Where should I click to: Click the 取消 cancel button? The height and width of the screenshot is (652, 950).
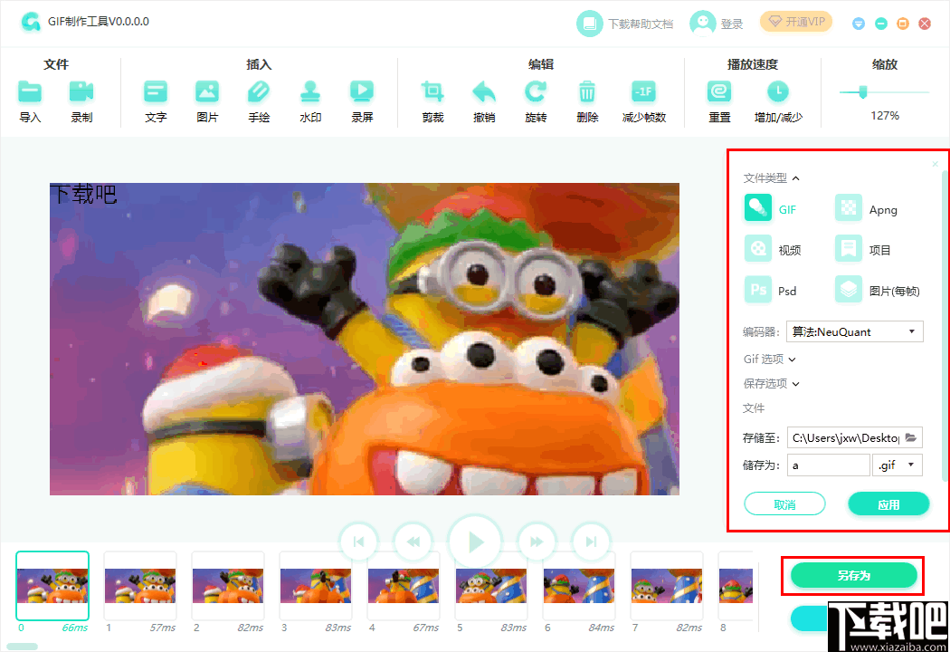click(784, 504)
